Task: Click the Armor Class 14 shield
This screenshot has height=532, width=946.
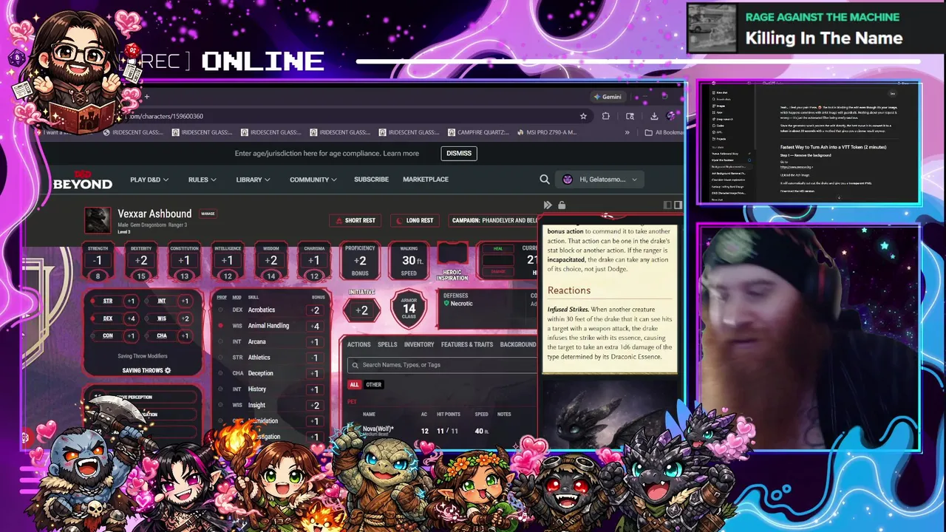Action: tap(409, 309)
